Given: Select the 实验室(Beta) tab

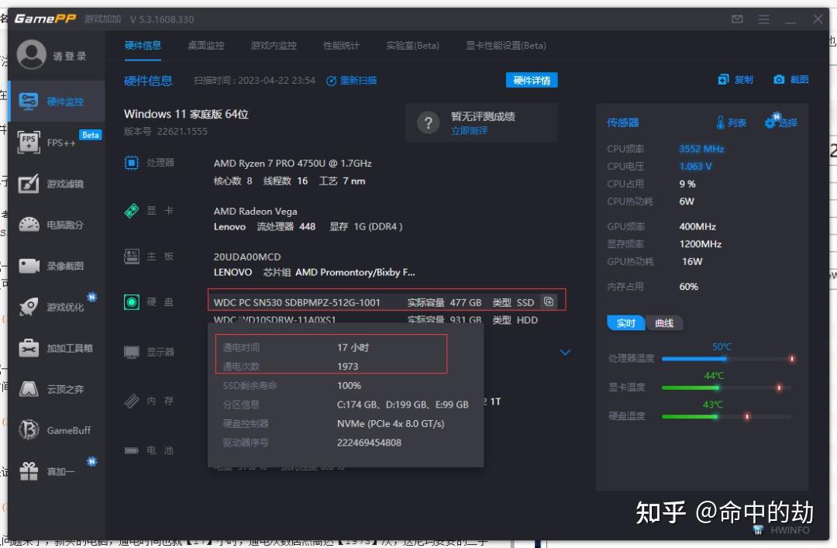Looking at the screenshot, I should tap(412, 46).
